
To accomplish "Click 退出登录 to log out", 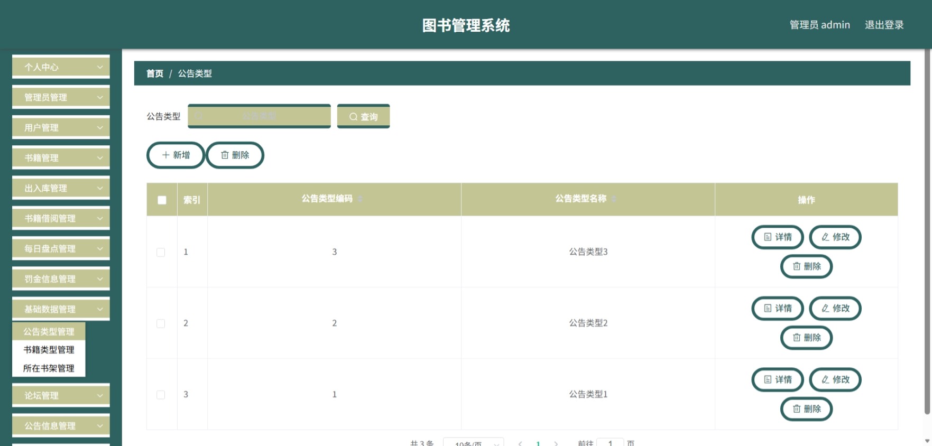I will click(x=884, y=25).
